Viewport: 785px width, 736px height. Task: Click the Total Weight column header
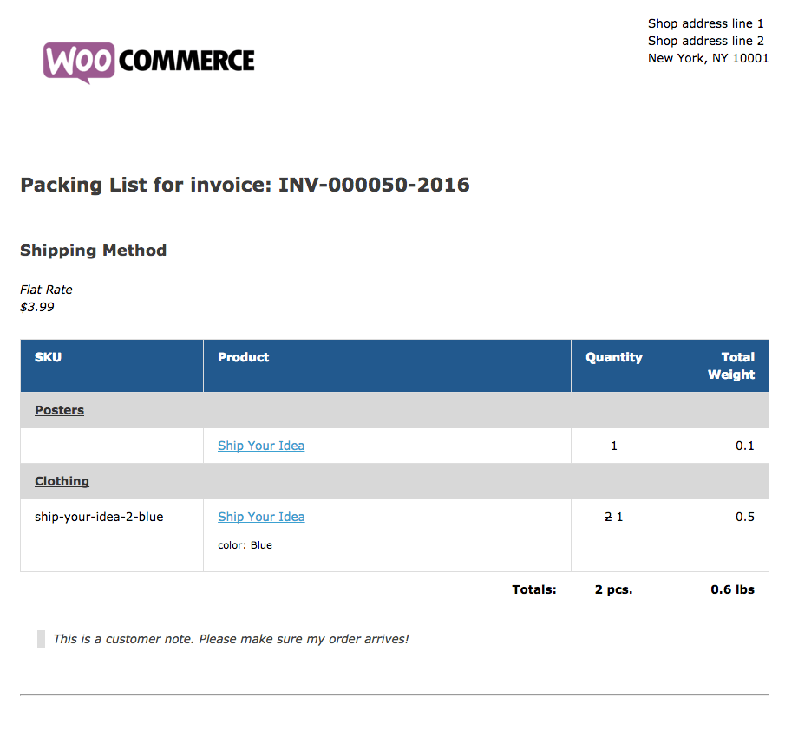pos(731,366)
